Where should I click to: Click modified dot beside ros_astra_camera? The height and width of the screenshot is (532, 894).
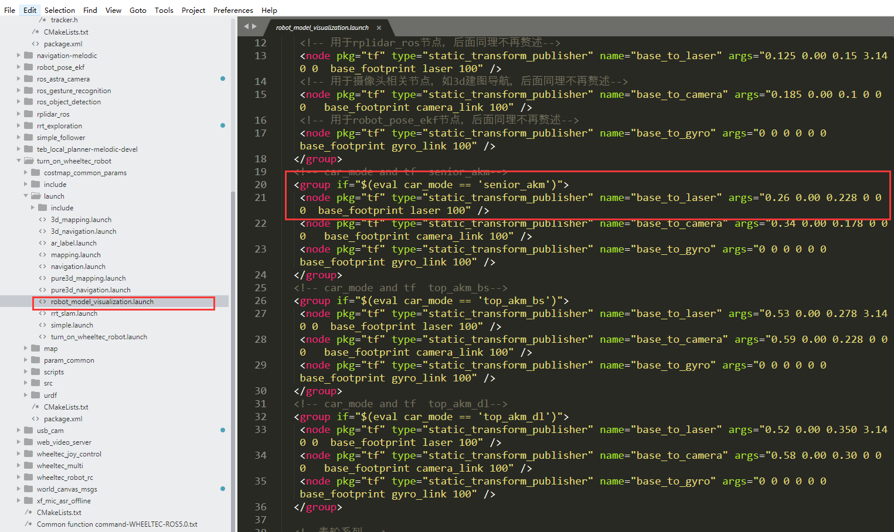223,79
